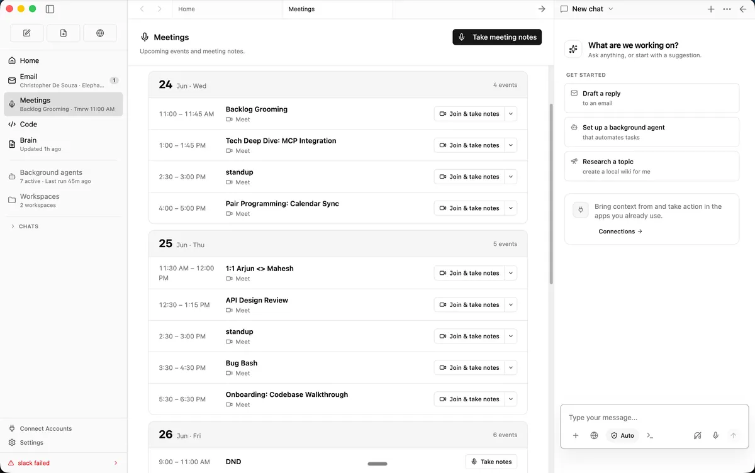Click the compose new note icon

coord(27,33)
